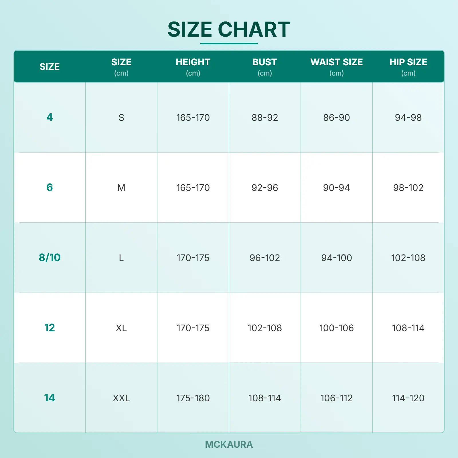Select size 6 in the first column
The width and height of the screenshot is (458, 458).
[x=50, y=187]
